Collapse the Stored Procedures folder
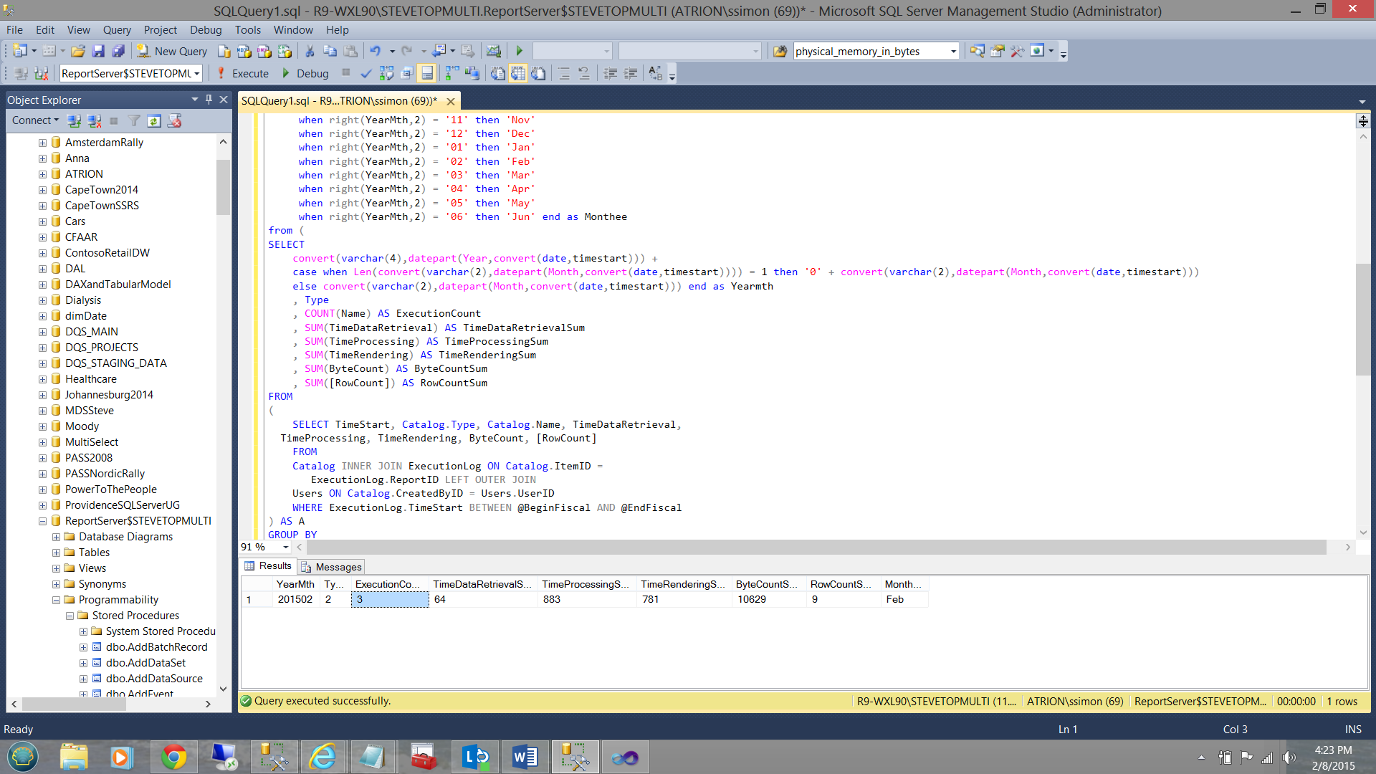 coord(70,616)
